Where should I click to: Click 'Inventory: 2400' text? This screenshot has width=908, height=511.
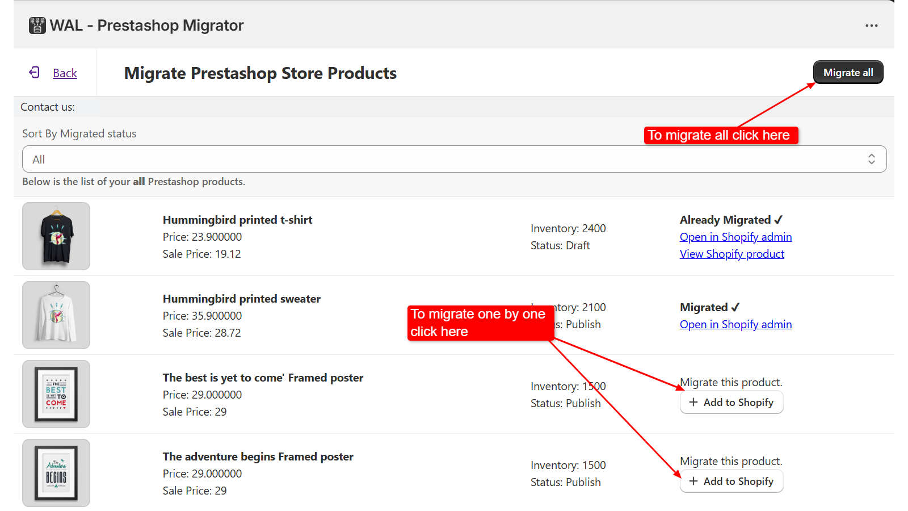tap(568, 228)
